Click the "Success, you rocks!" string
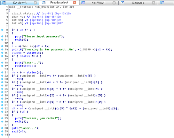This screenshot has height=138, width=174. pos(40,118)
